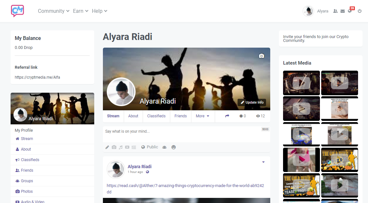Switch to the Classifieds tab

click(156, 116)
